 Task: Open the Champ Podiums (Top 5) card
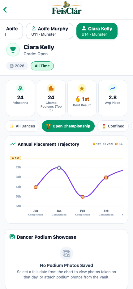[51, 98]
